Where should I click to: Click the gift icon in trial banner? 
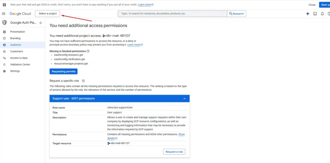pyautogui.click(x=4, y=5)
